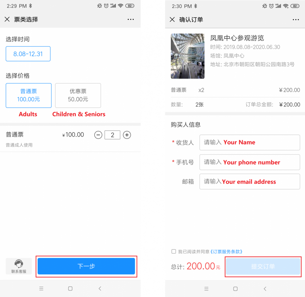305x297 pixels.
Task: Click the 地址: 北京市朝阳区朝阳公园南路3号 address line
Action: tap(252, 64)
